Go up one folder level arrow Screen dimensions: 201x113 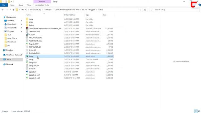[13, 10]
